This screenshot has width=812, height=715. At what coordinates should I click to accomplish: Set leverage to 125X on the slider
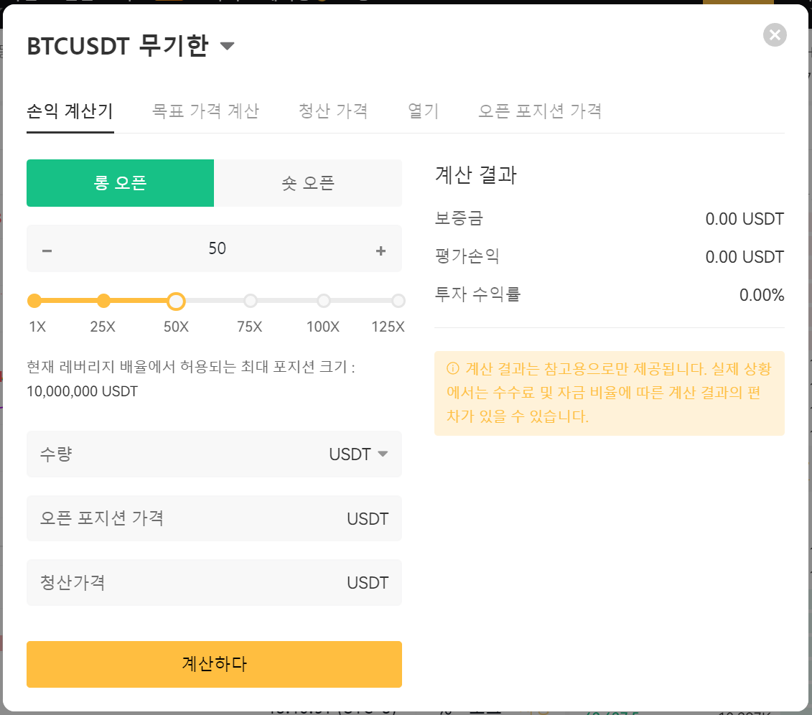[398, 301]
